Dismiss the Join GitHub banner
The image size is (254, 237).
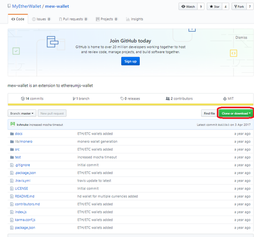pyautogui.click(x=241, y=38)
